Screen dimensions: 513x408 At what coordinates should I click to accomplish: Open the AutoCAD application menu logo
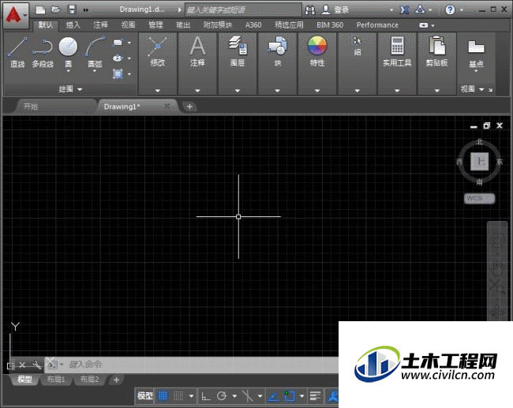tap(16, 15)
